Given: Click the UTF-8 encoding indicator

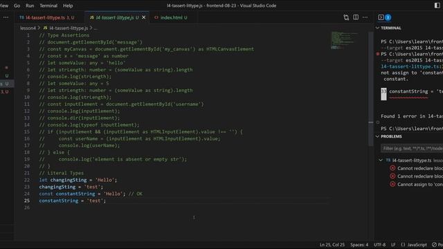Looking at the screenshot, I should point(379,245).
